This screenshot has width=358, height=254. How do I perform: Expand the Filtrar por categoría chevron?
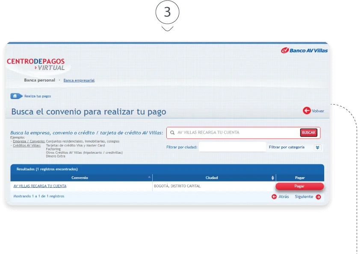[x=317, y=147]
